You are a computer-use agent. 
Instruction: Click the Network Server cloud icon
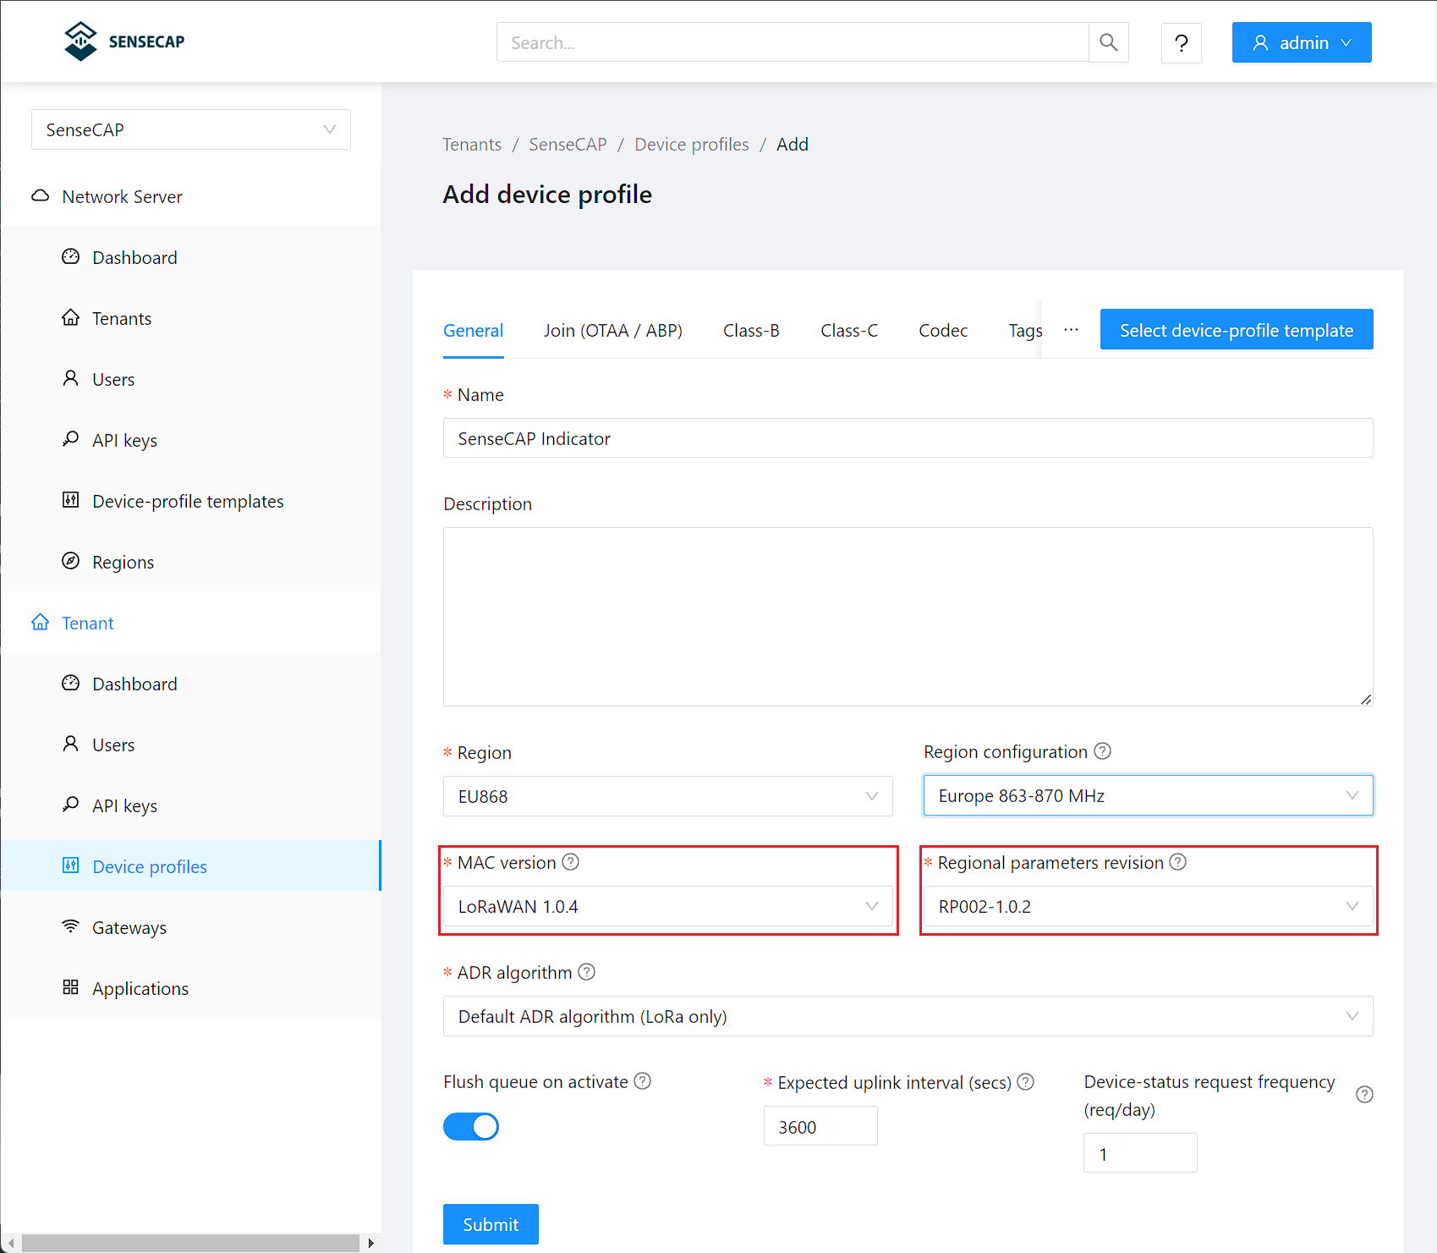coord(40,196)
